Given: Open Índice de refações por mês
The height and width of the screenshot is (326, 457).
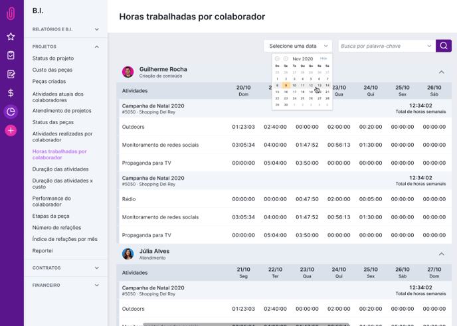Looking at the screenshot, I should tap(64, 239).
